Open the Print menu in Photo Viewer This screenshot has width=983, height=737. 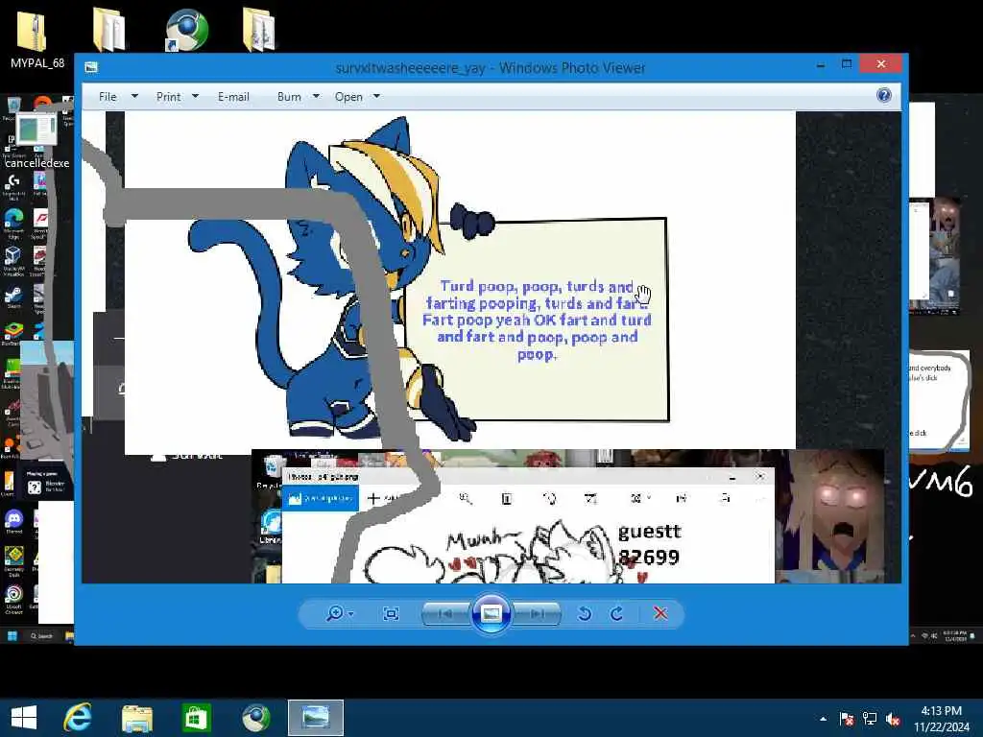point(168,97)
